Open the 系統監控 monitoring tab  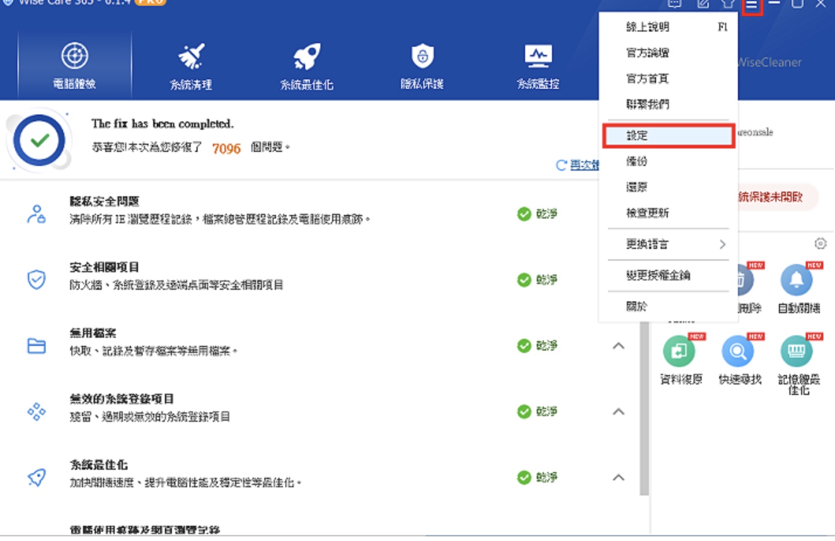[538, 65]
